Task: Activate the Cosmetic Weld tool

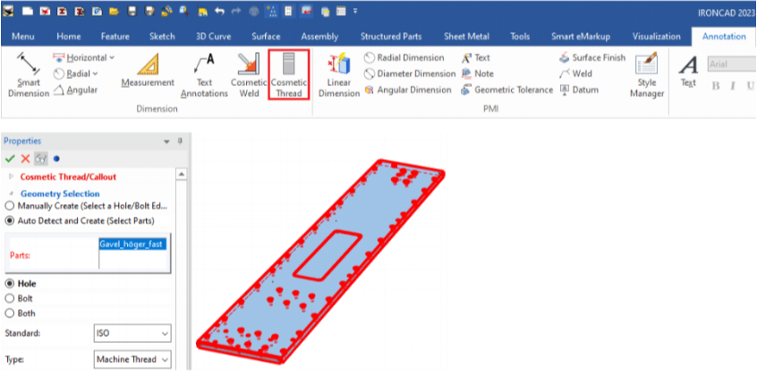Action: [x=249, y=75]
